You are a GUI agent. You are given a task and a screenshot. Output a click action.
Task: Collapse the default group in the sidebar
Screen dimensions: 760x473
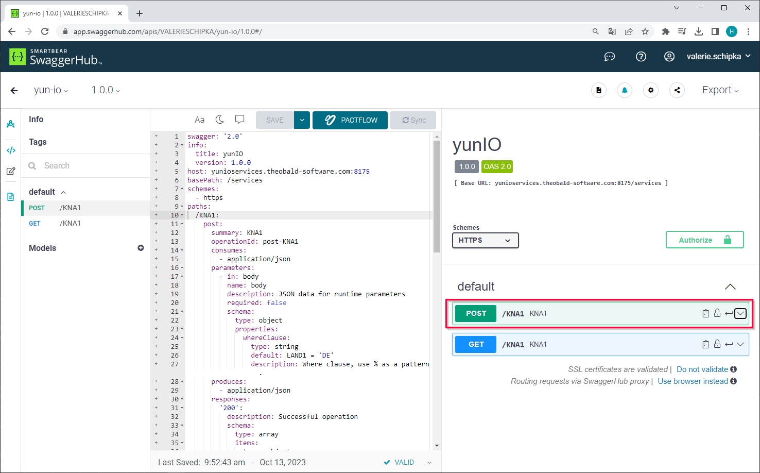(63, 192)
